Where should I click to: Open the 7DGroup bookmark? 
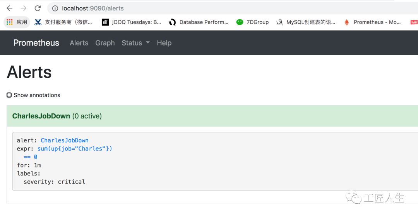253,22
